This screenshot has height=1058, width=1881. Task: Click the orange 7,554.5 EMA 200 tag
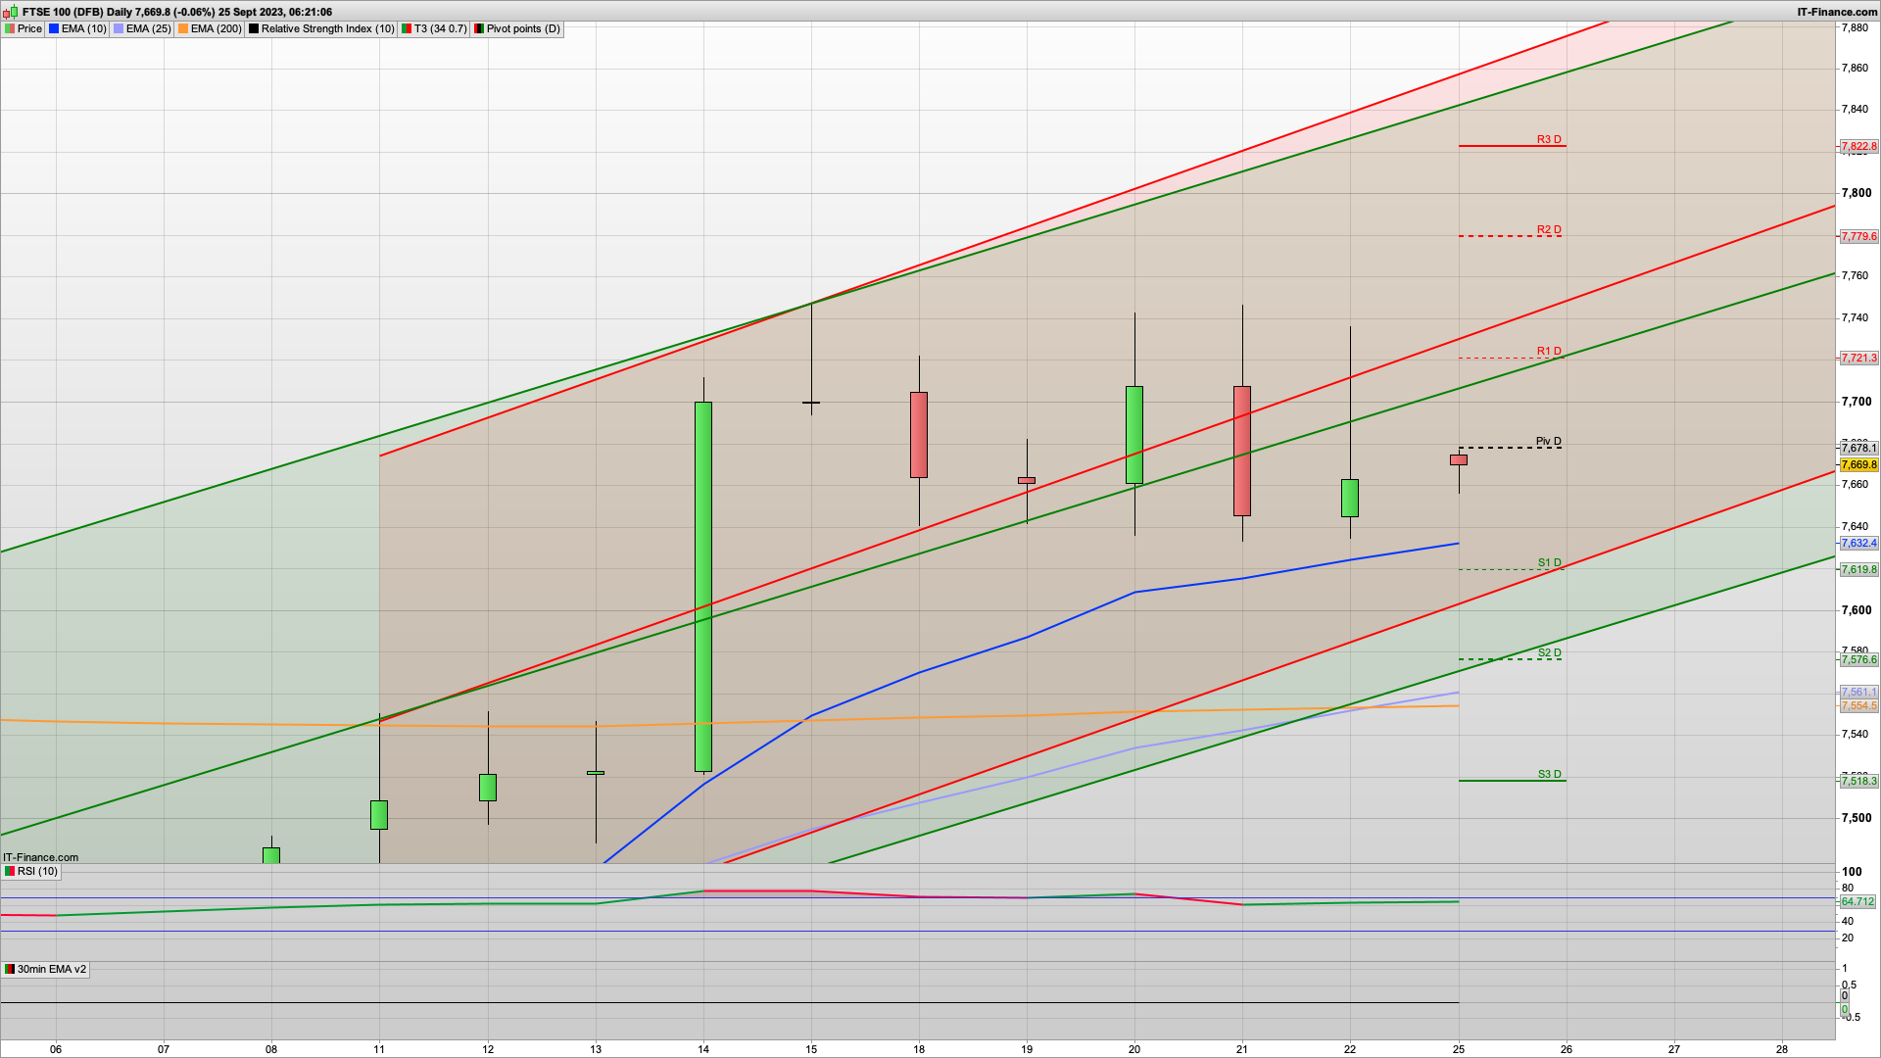click(x=1858, y=705)
